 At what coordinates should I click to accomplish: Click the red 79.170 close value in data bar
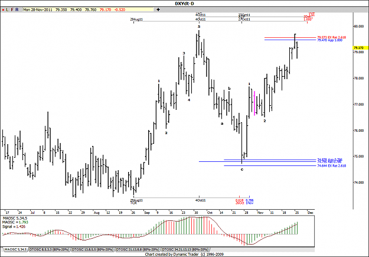point(105,10)
